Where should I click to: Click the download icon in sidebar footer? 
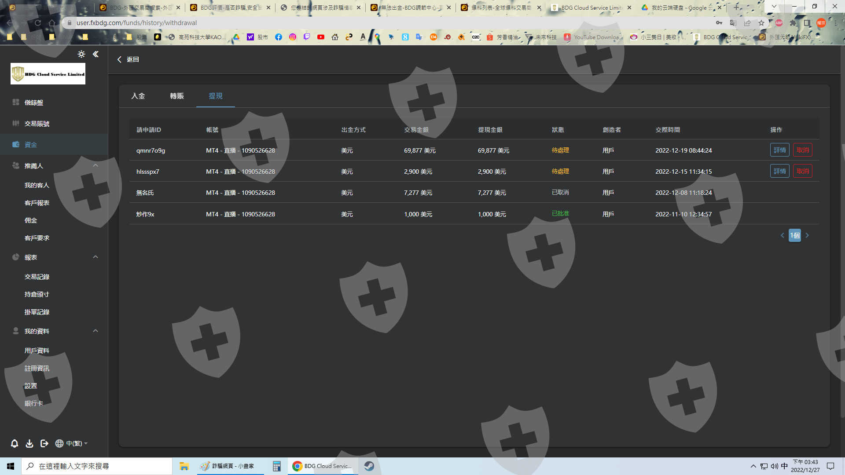pos(29,443)
